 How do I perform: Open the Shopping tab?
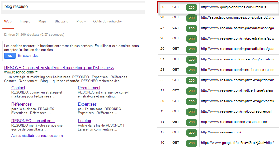[x=61, y=22]
